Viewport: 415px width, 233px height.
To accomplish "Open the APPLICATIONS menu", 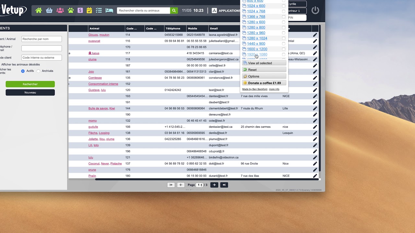I will (226, 11).
